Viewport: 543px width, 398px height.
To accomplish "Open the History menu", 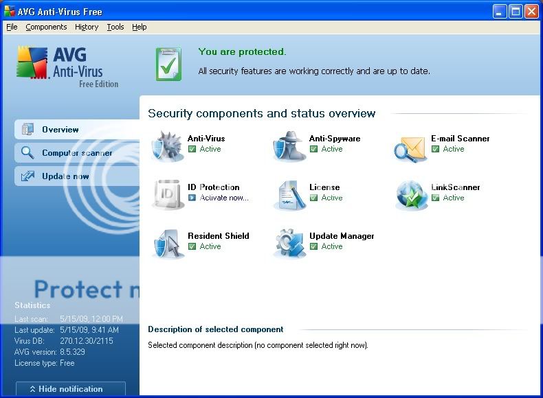I will (87, 27).
